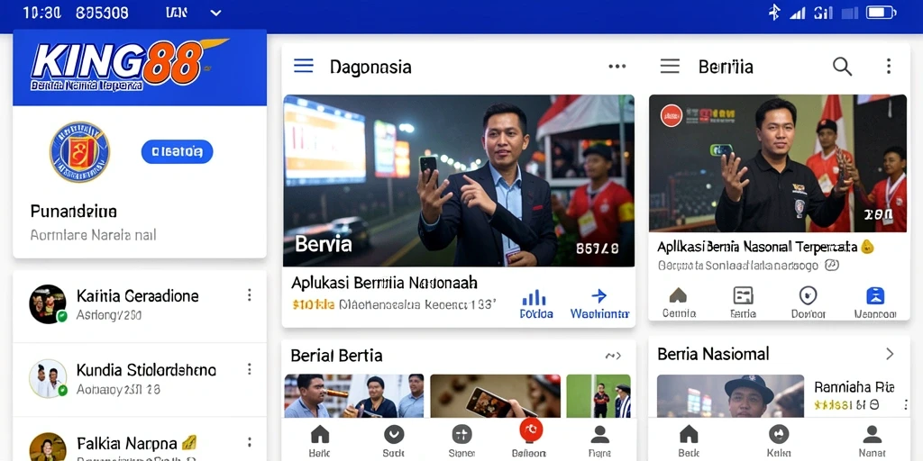Open Berial Bertia third thumbnail on green field
Viewport: 923px width, 461px height.
599,396
